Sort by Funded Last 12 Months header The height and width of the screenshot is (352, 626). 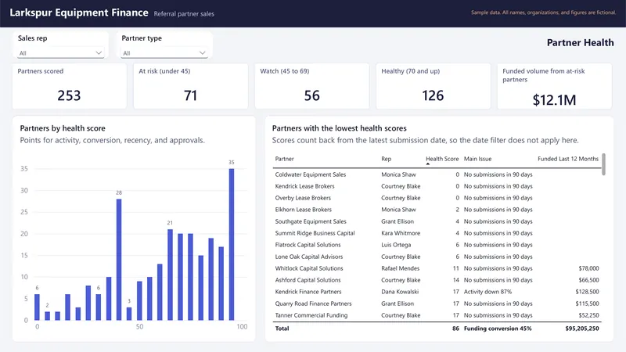(x=568, y=159)
